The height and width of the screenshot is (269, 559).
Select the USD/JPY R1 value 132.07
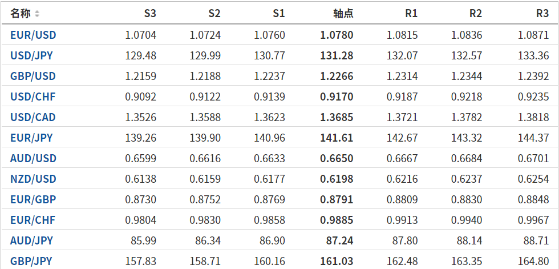pos(402,55)
